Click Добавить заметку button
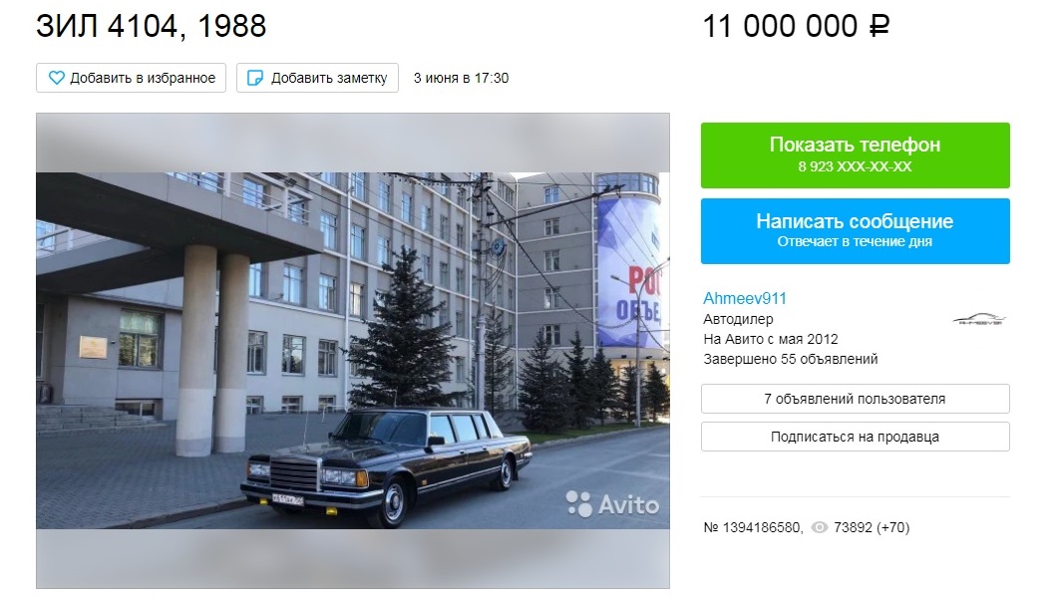1053x601 pixels. tap(318, 78)
